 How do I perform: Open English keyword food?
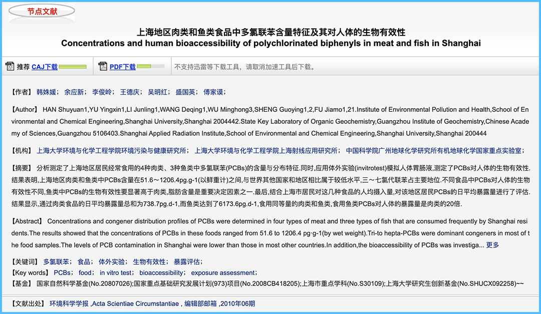click(85, 273)
